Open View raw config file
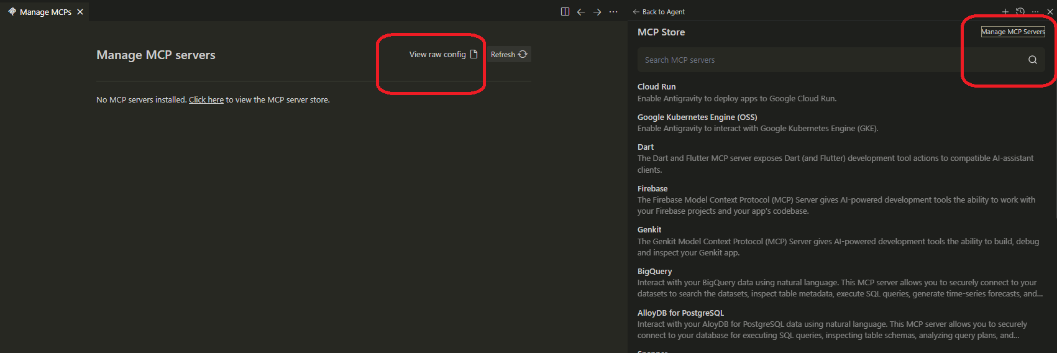Image resolution: width=1057 pixels, height=353 pixels. [x=443, y=55]
